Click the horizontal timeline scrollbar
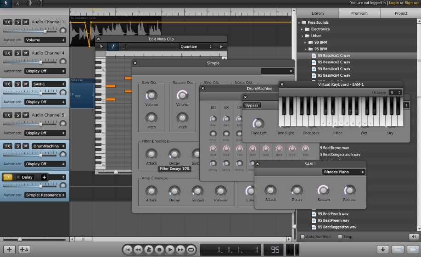This screenshot has width=421, height=257. pyautogui.click(x=180, y=239)
